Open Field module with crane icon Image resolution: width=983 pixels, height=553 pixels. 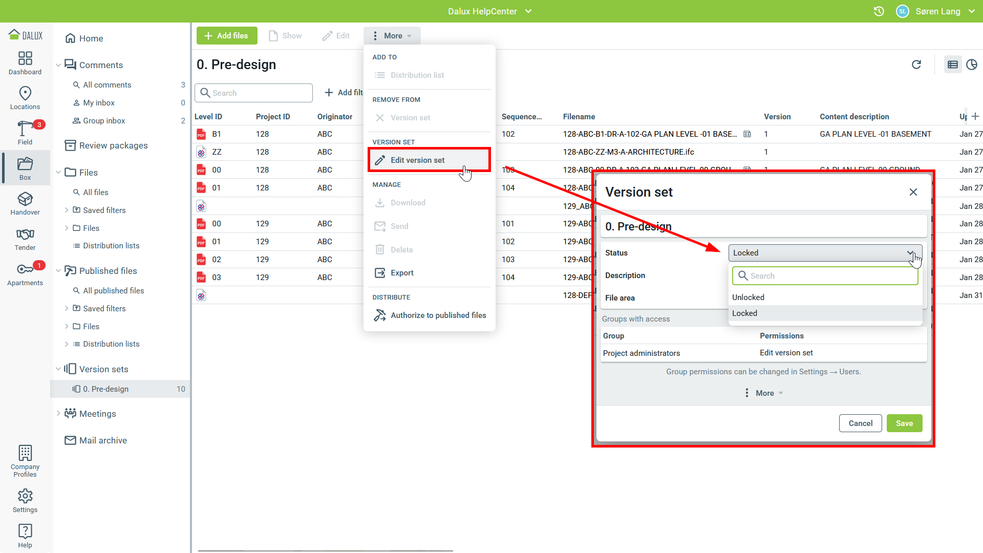click(x=25, y=133)
